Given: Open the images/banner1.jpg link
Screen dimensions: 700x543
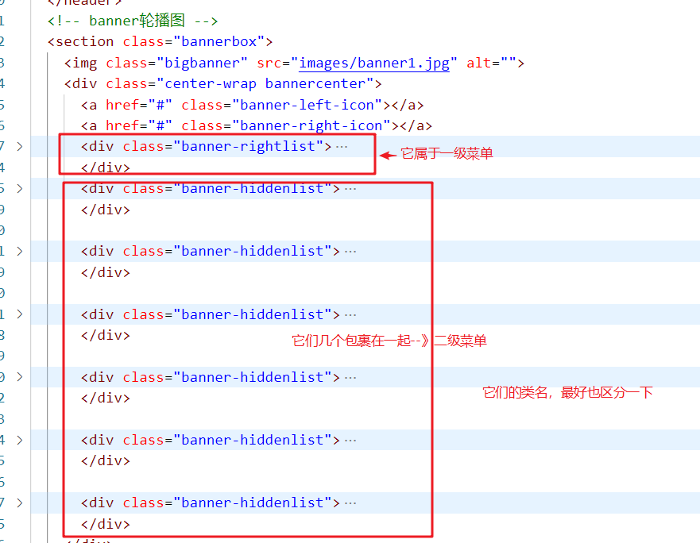Looking at the screenshot, I should click(x=374, y=63).
